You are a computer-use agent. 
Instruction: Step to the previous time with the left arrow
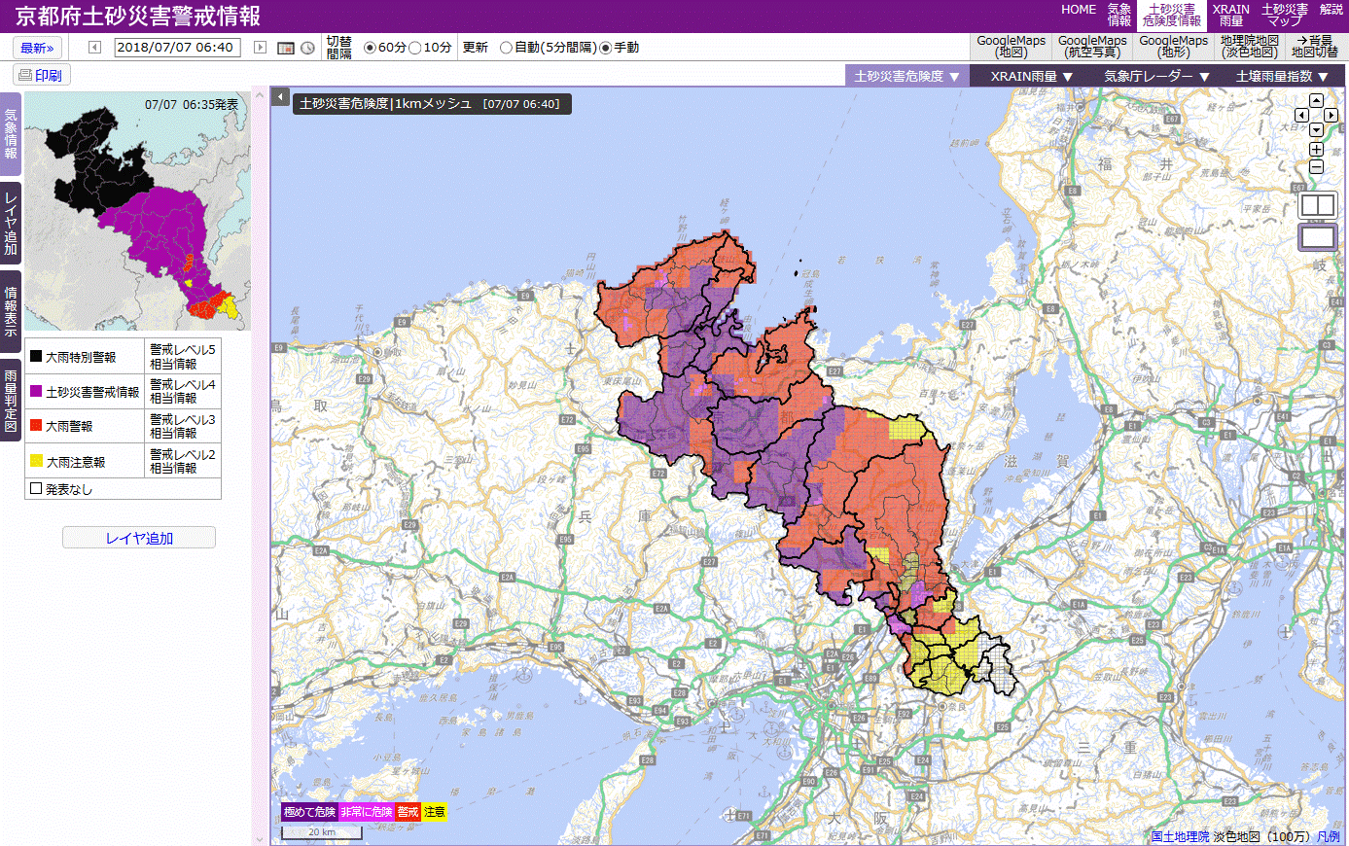tap(94, 48)
